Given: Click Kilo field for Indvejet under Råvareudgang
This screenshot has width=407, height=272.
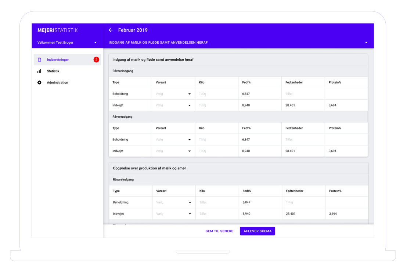Looking at the screenshot, I should tap(217, 151).
